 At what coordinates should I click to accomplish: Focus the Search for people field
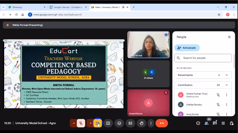(x=203, y=58)
